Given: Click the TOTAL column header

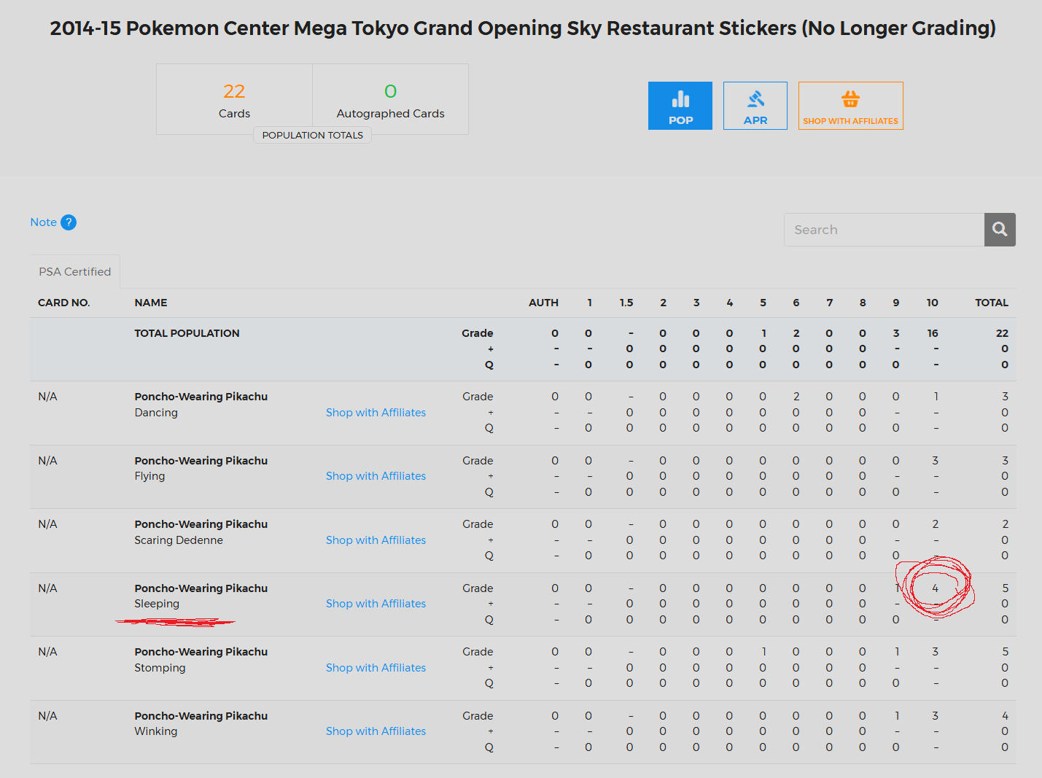Looking at the screenshot, I should pos(991,303).
